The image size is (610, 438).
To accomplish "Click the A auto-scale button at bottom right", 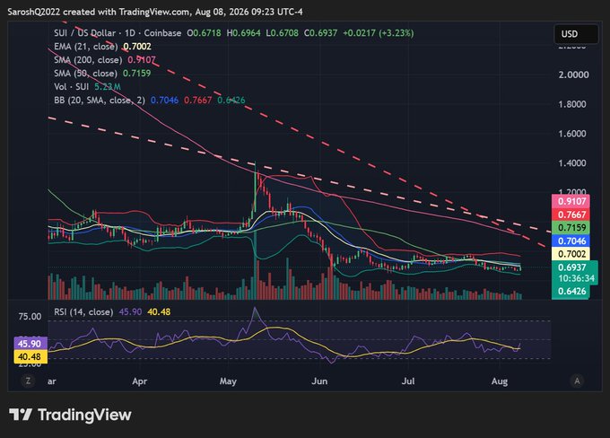I will (577, 381).
